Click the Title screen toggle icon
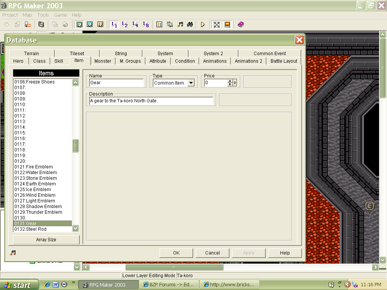 point(227,25)
